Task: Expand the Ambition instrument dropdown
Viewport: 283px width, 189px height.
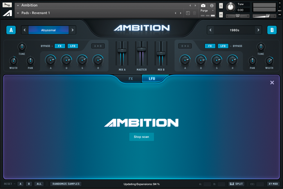Action: coord(18,5)
